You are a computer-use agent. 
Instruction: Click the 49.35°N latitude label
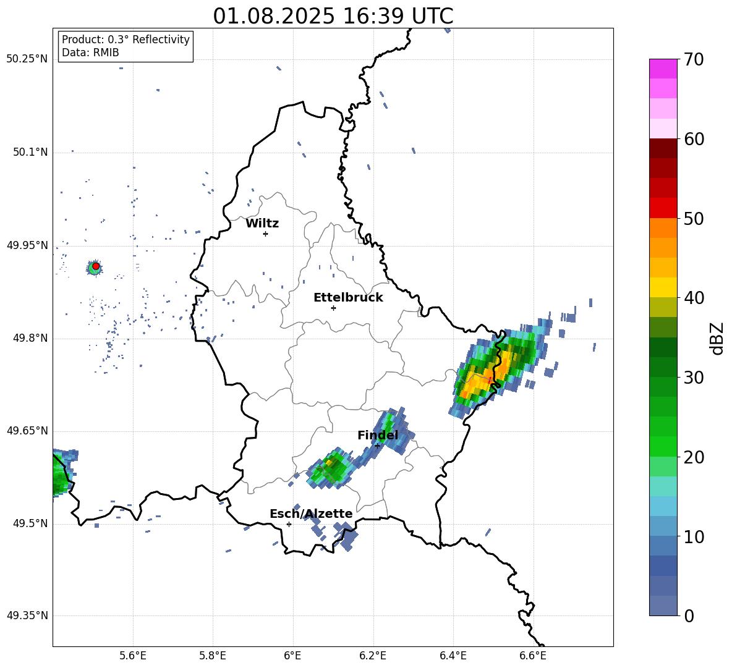(x=27, y=615)
